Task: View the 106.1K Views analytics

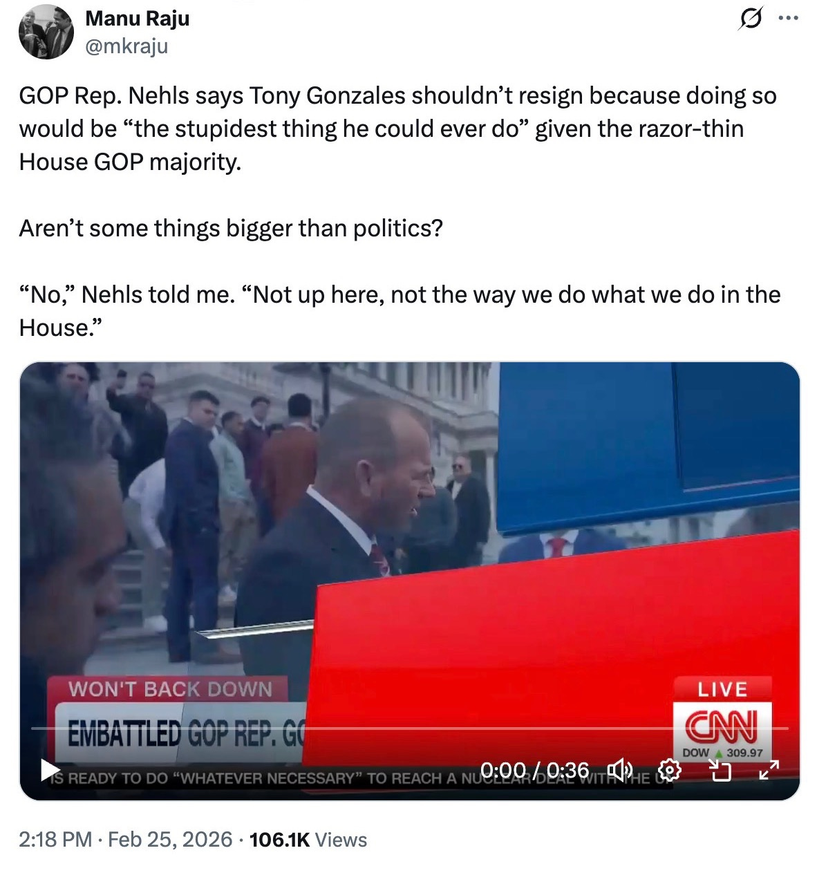Action: coord(308,839)
